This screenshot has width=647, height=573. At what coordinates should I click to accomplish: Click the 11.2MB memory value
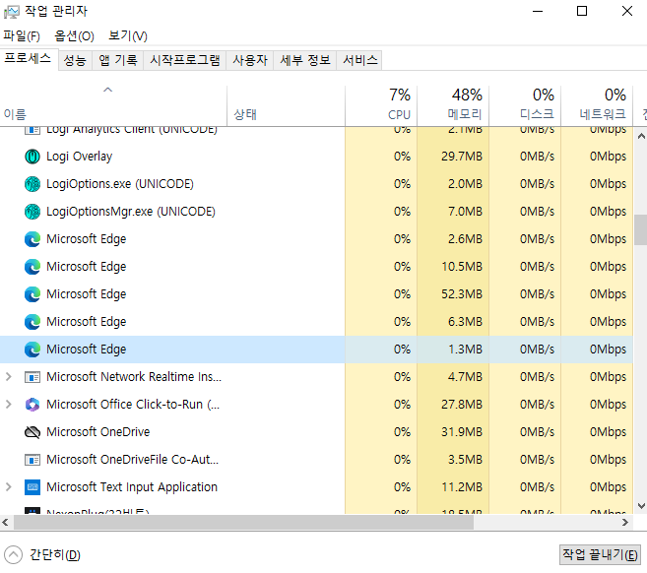click(x=461, y=487)
